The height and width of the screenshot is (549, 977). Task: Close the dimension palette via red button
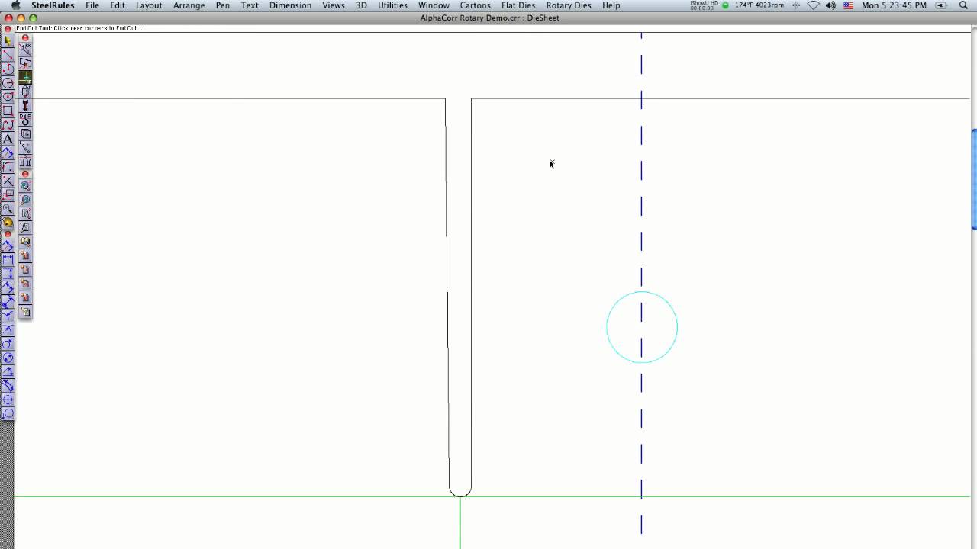point(8,234)
